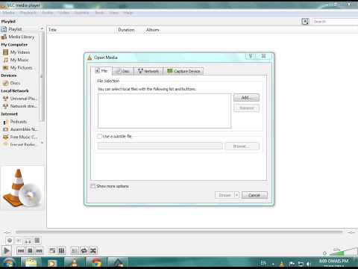The width and height of the screenshot is (358, 269).
Task: Click the Add... button
Action: [x=246, y=98]
